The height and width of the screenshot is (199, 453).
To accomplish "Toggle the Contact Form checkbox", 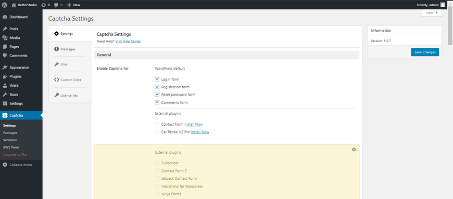I will click(x=157, y=124).
